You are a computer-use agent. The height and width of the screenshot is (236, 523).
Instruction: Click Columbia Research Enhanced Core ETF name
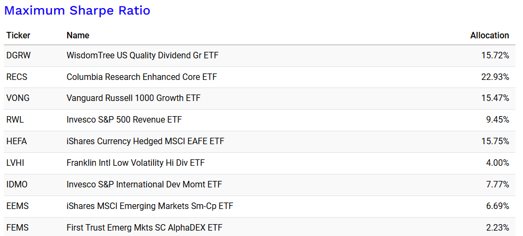point(141,77)
